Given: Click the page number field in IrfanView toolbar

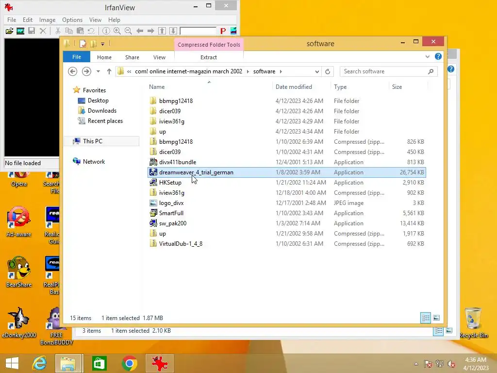Looking at the screenshot, I should [x=198, y=31].
